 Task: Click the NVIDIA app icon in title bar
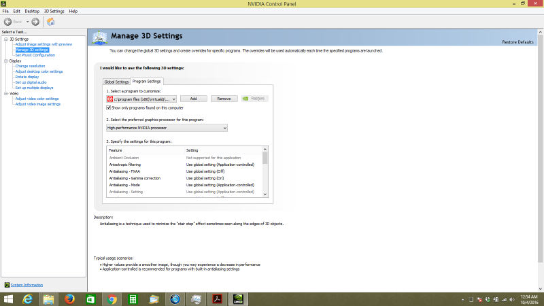coord(3,4)
